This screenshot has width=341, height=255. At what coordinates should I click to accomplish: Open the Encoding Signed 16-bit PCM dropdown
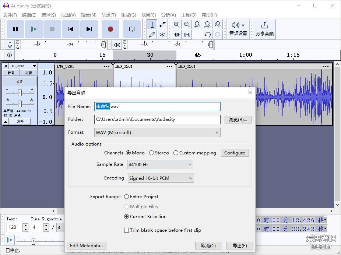click(161, 178)
